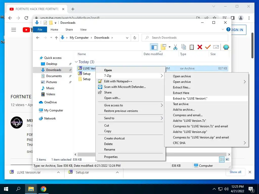Close the Chrome downloads bar
Screen dimensions: 259x194
tap(250, 172)
